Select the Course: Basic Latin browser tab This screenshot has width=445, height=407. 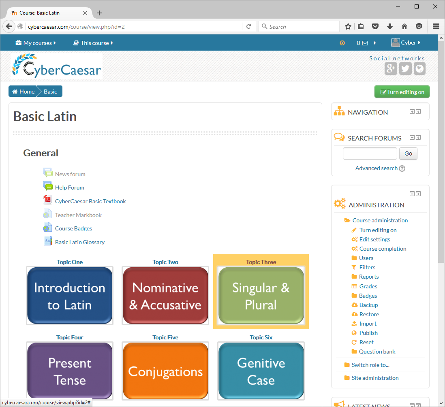[x=49, y=13]
